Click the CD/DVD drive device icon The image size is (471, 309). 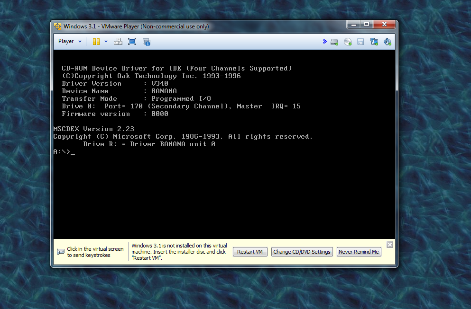pyautogui.click(x=348, y=42)
